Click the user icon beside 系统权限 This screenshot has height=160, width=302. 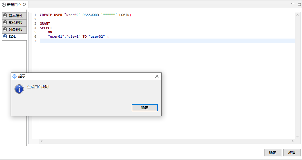[5, 23]
